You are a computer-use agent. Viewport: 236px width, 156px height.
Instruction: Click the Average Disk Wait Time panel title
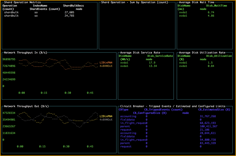click(x=196, y=2)
